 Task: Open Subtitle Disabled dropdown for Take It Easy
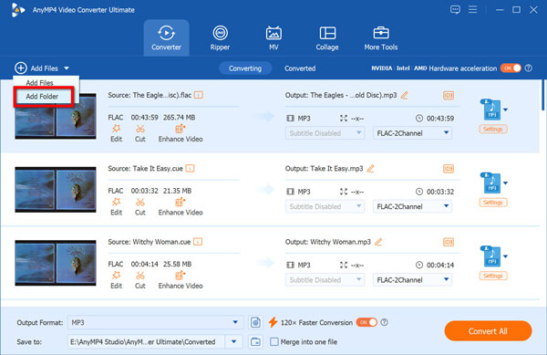tap(325, 206)
